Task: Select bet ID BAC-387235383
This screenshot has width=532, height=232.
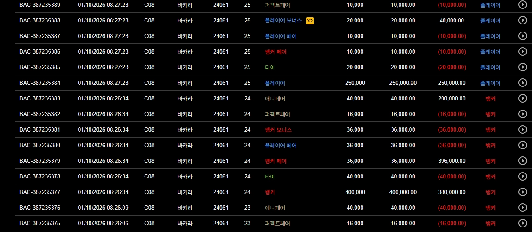Action: click(x=40, y=99)
